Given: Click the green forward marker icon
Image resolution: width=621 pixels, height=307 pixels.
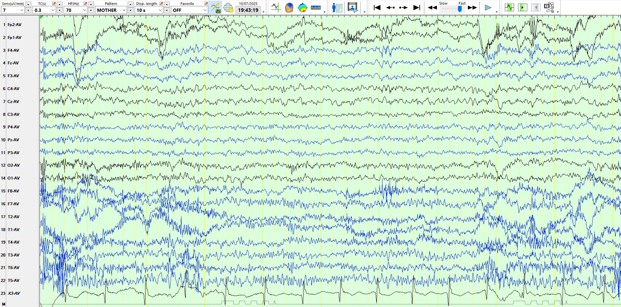Looking at the screenshot, I should point(523,7).
